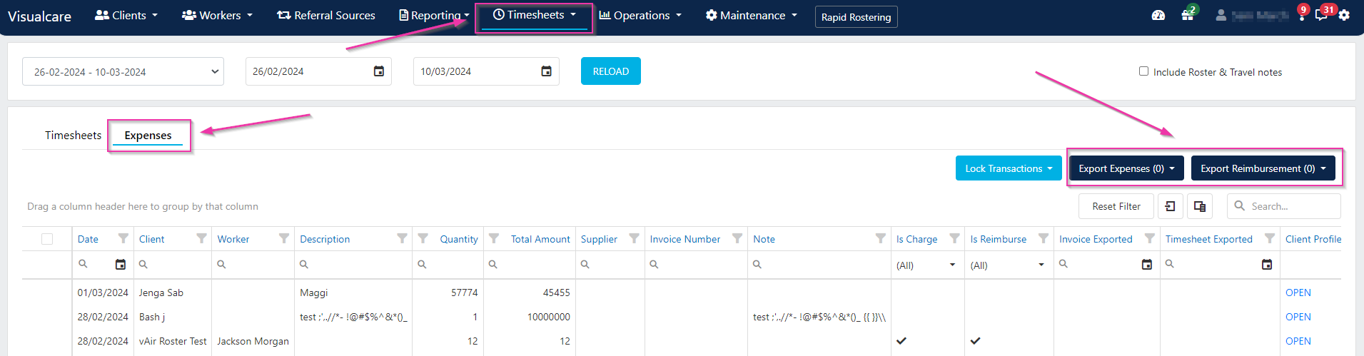
Task: Open client profile for vAir Roster Test row
Action: 1298,341
